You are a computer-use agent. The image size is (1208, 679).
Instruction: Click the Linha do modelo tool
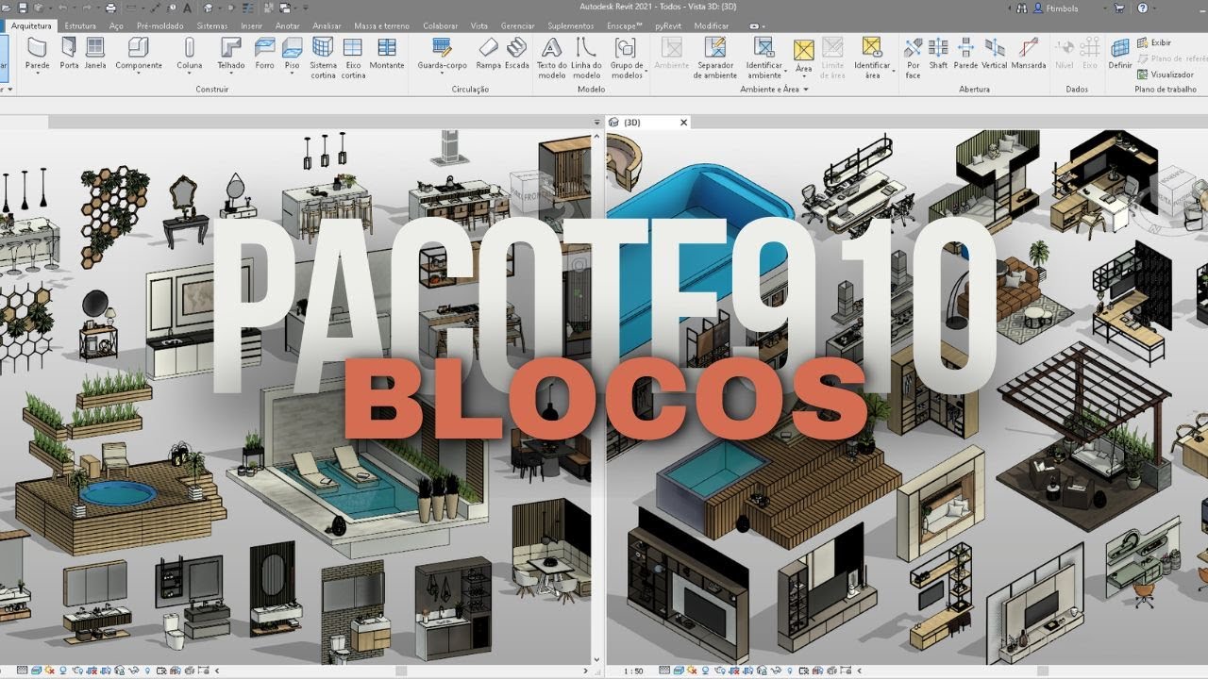[x=586, y=58]
